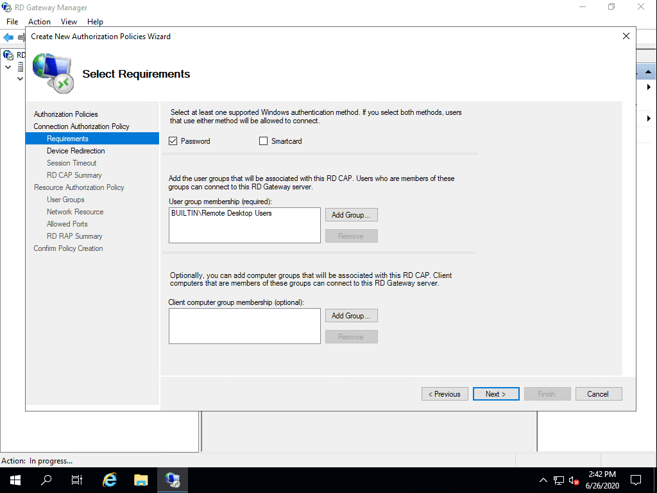
Task: Open the Action Center notifications icon
Action: point(636,480)
